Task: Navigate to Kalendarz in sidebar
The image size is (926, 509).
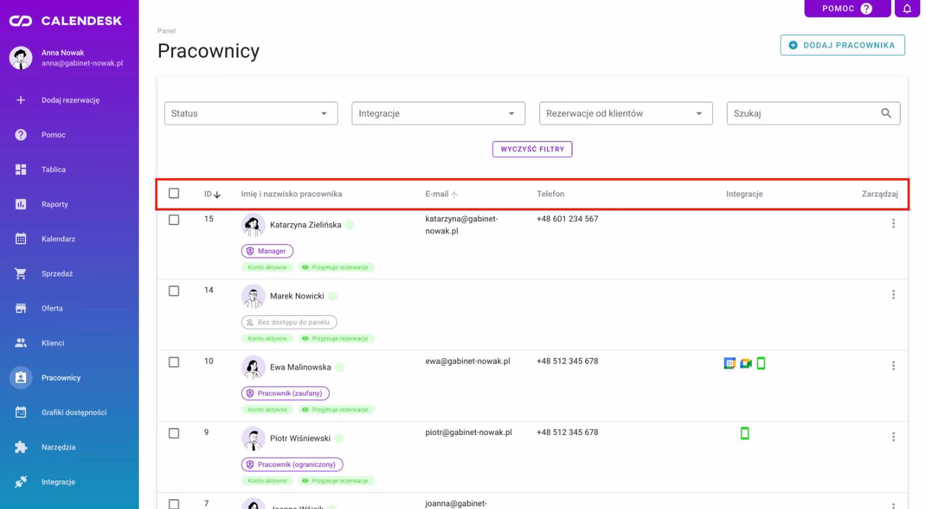Action: 69,239
